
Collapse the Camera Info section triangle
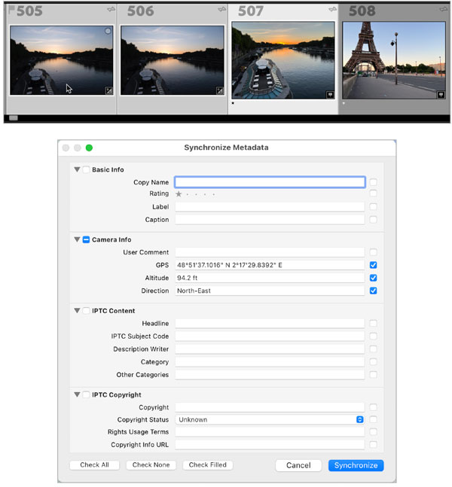pos(77,239)
